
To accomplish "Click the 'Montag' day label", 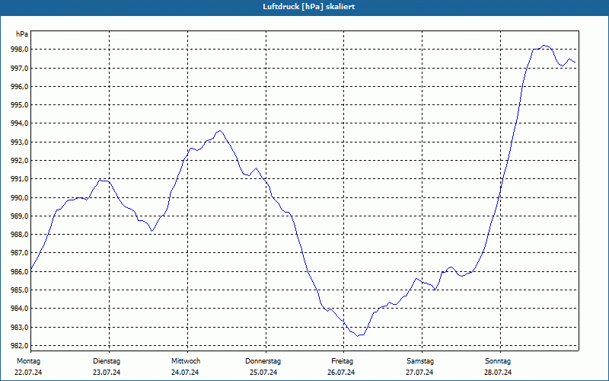I will click(x=28, y=361).
